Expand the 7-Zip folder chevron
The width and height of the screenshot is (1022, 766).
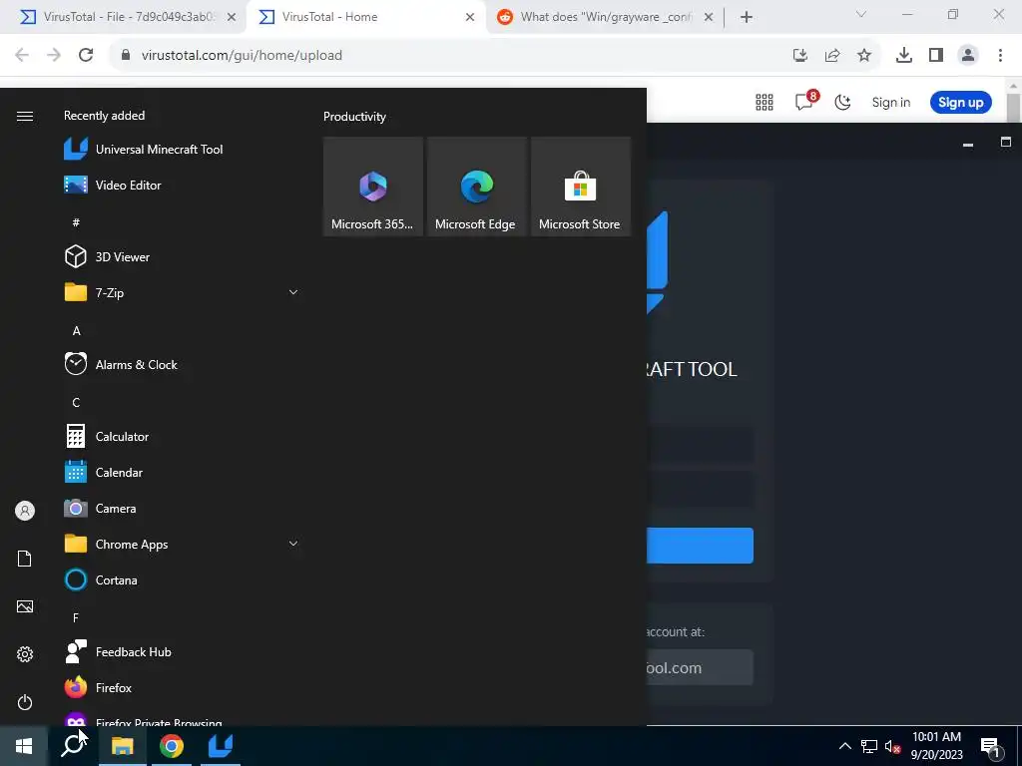(x=293, y=292)
